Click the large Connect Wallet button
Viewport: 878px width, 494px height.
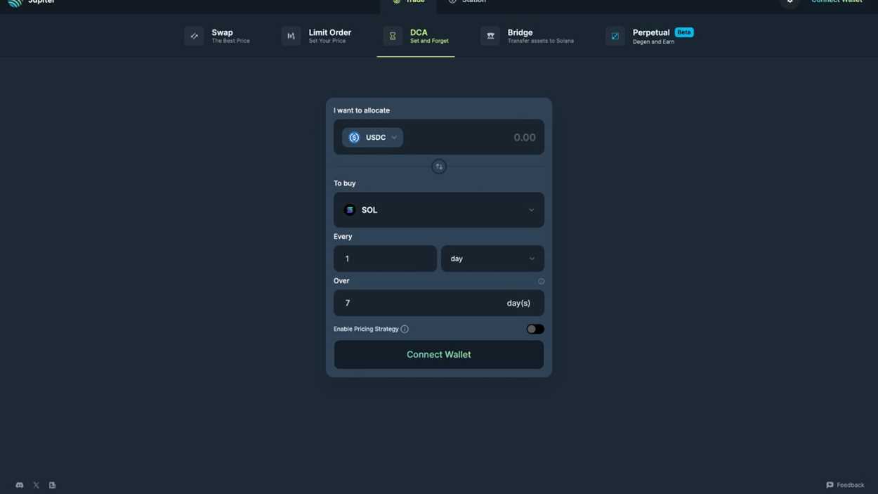[439, 355]
